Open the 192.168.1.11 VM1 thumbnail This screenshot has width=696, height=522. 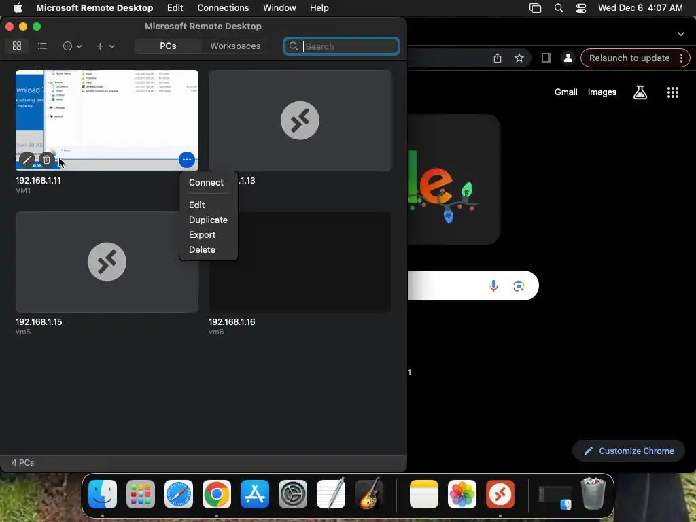(107, 120)
